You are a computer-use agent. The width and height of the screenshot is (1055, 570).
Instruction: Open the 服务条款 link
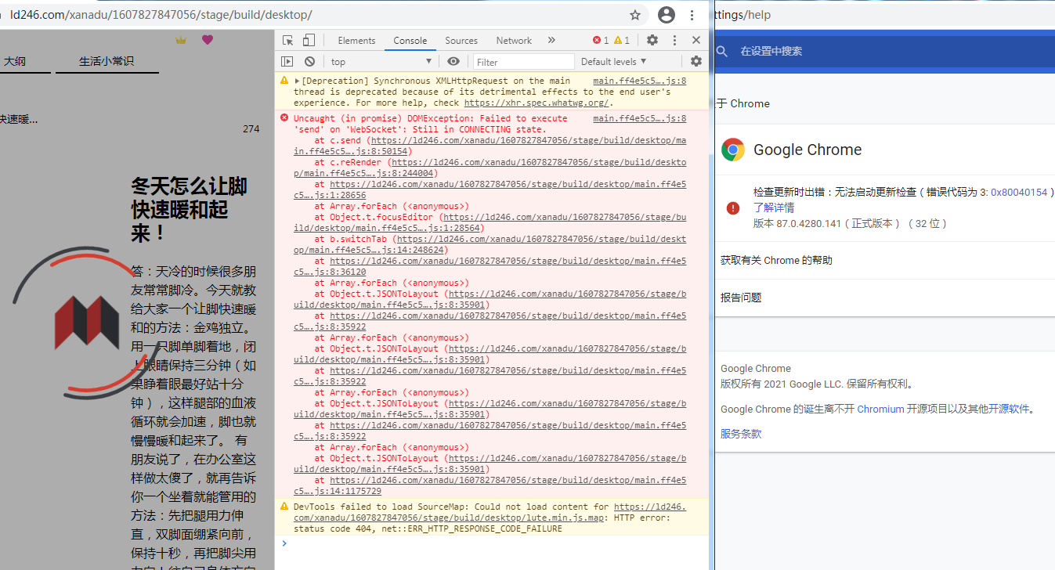pyautogui.click(x=740, y=431)
